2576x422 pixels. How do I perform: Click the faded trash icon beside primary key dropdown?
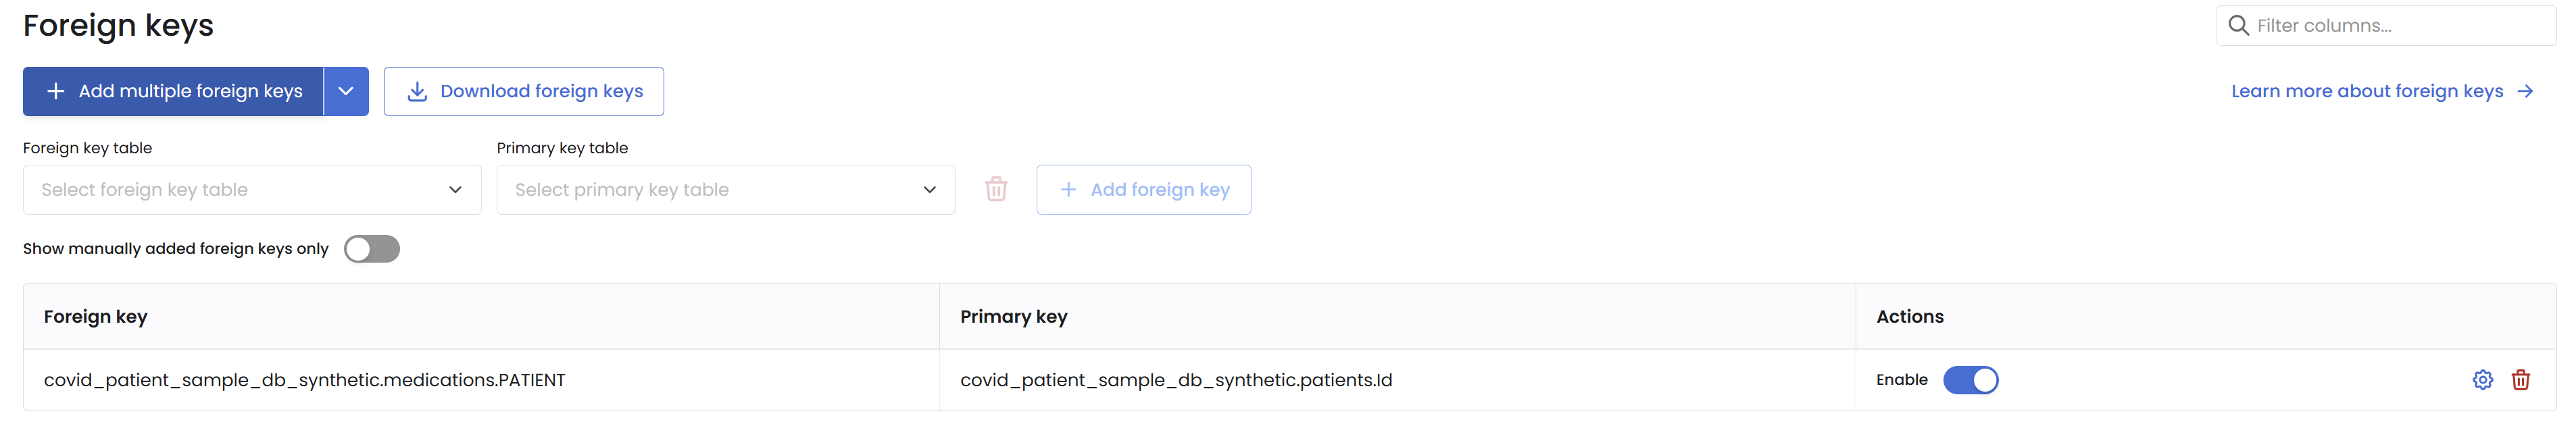(x=996, y=189)
